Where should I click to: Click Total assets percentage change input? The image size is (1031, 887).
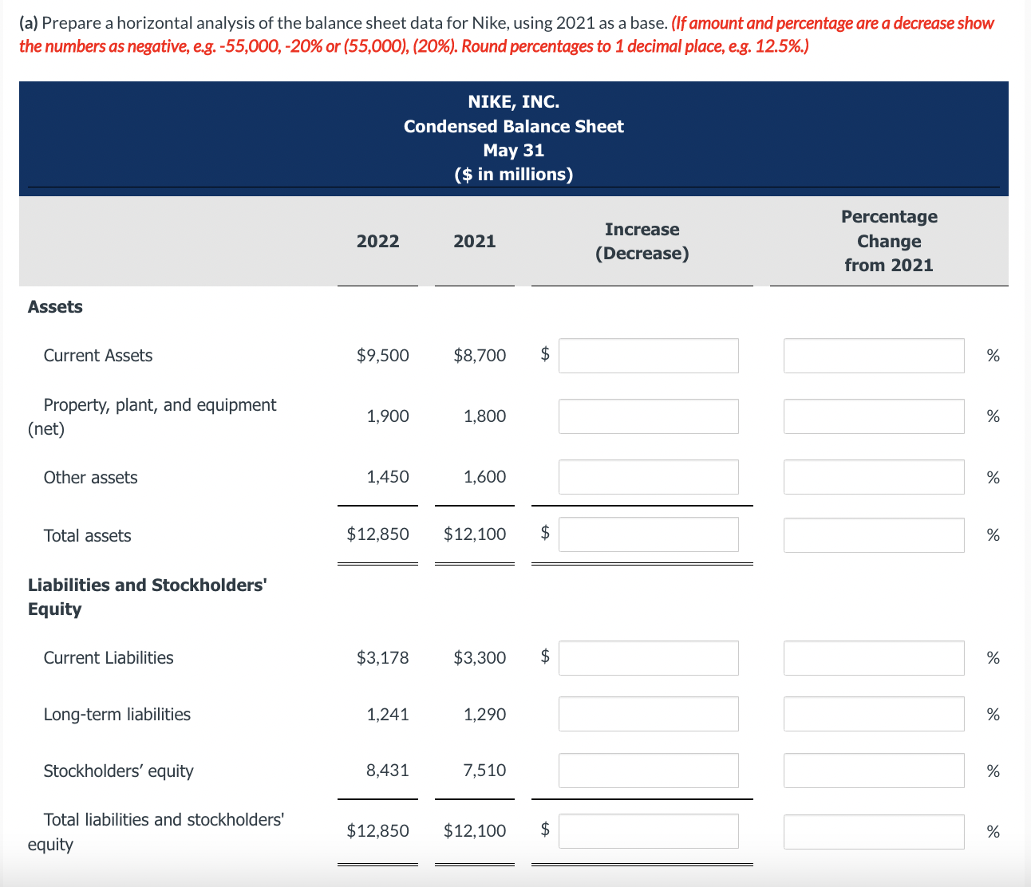coord(874,534)
